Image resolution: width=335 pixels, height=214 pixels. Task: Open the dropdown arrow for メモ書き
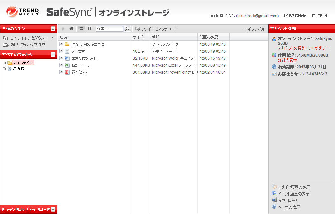[x=61, y=51]
